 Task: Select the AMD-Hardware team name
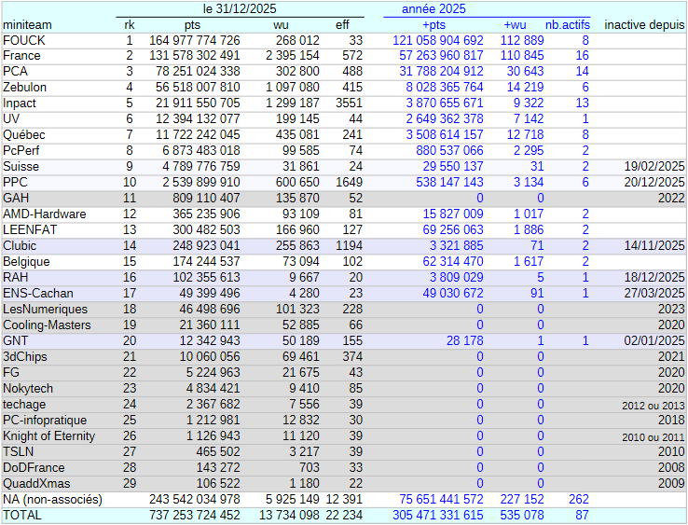45,214
